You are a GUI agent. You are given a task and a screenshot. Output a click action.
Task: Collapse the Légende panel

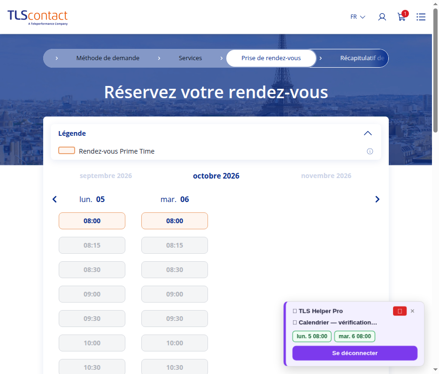pyautogui.click(x=368, y=133)
